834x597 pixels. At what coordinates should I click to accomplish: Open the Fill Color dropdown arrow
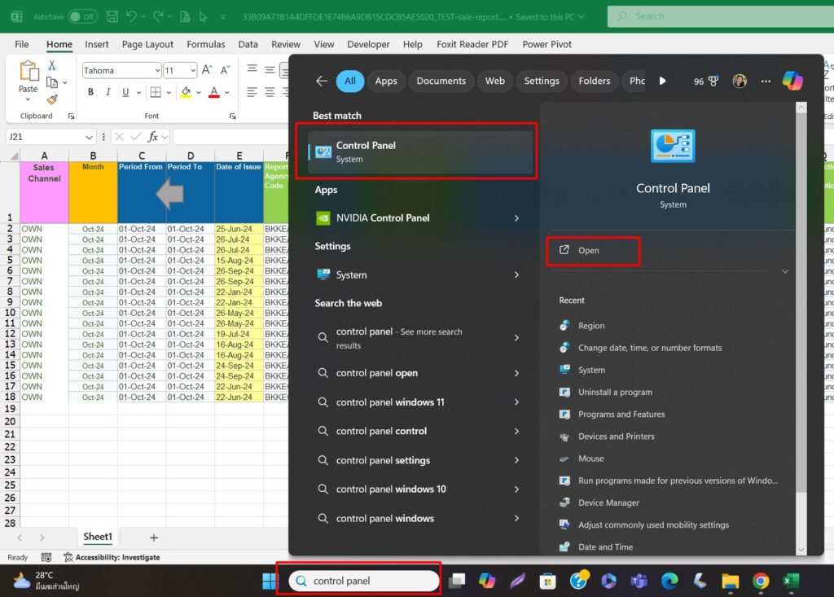[x=199, y=93]
